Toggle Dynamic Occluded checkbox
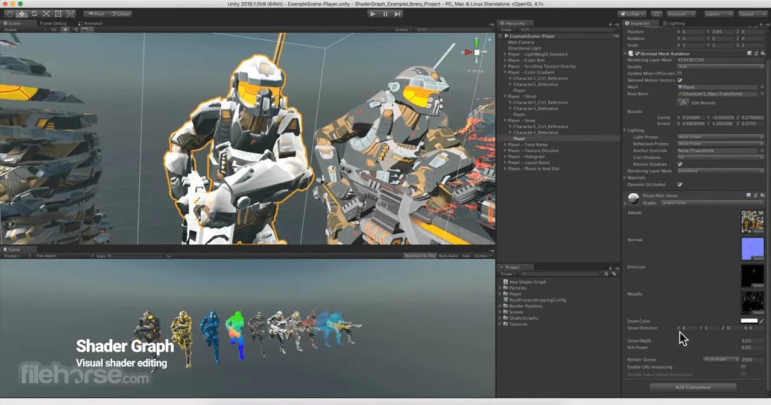Viewport: 771px width, 405px height. pos(680,185)
